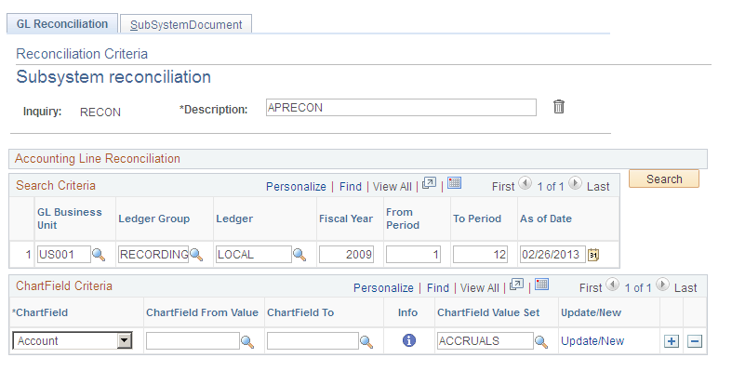Image resolution: width=732 pixels, height=371 pixels.
Task: Click ChartField From Value input
Action: pos(193,341)
